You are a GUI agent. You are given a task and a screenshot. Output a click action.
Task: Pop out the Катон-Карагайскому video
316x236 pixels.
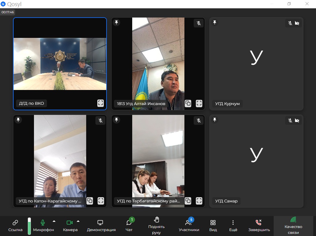click(x=90, y=201)
